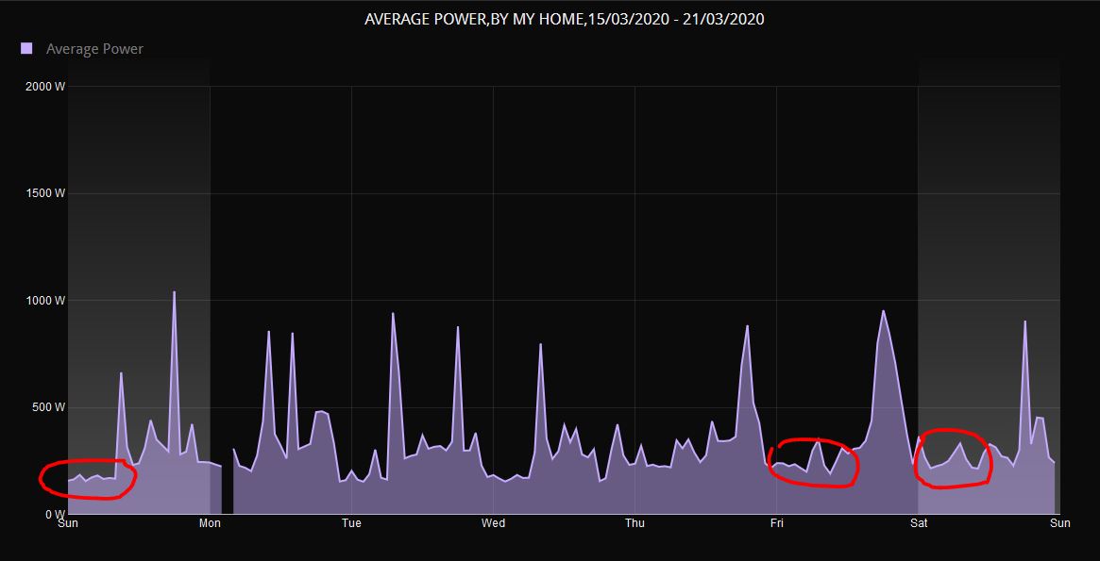This screenshot has width=1100, height=561.
Task: Click the data gap just after Mon
Action: [x=227, y=490]
